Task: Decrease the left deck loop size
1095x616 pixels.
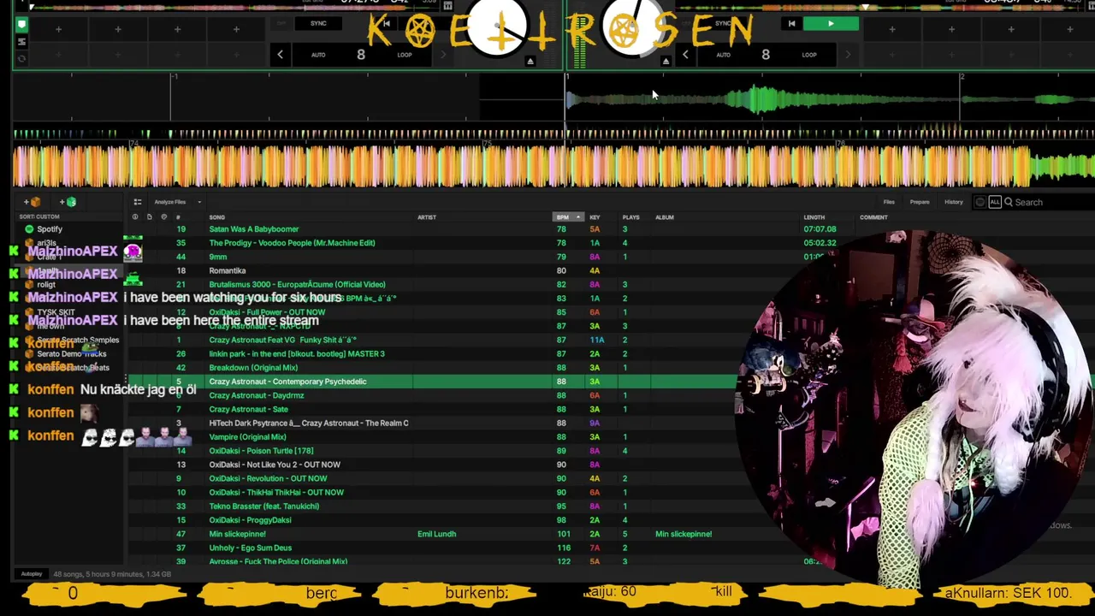Action: pyautogui.click(x=280, y=55)
